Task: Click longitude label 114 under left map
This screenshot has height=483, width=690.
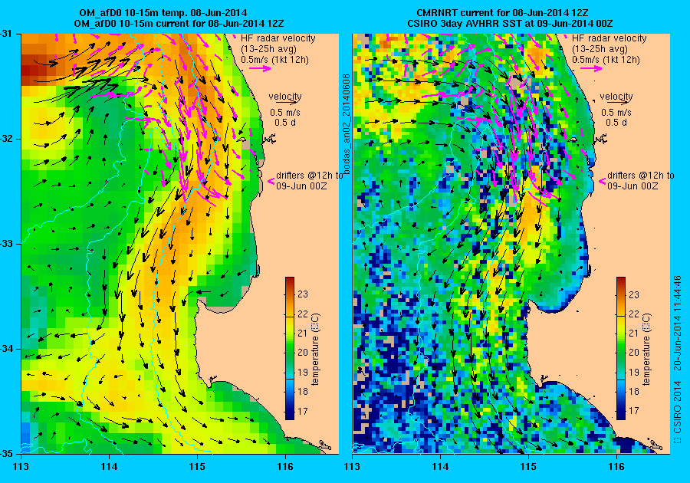Action: tap(109, 467)
